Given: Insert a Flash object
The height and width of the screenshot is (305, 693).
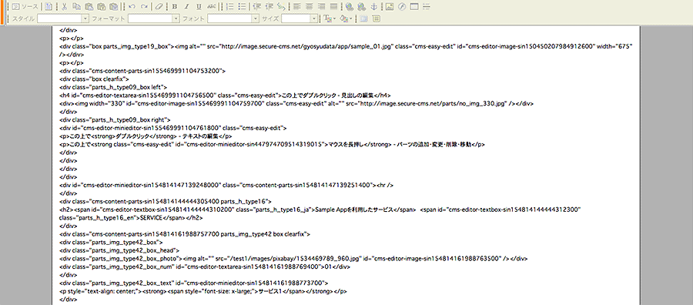Looking at the screenshot, I should (402, 7).
